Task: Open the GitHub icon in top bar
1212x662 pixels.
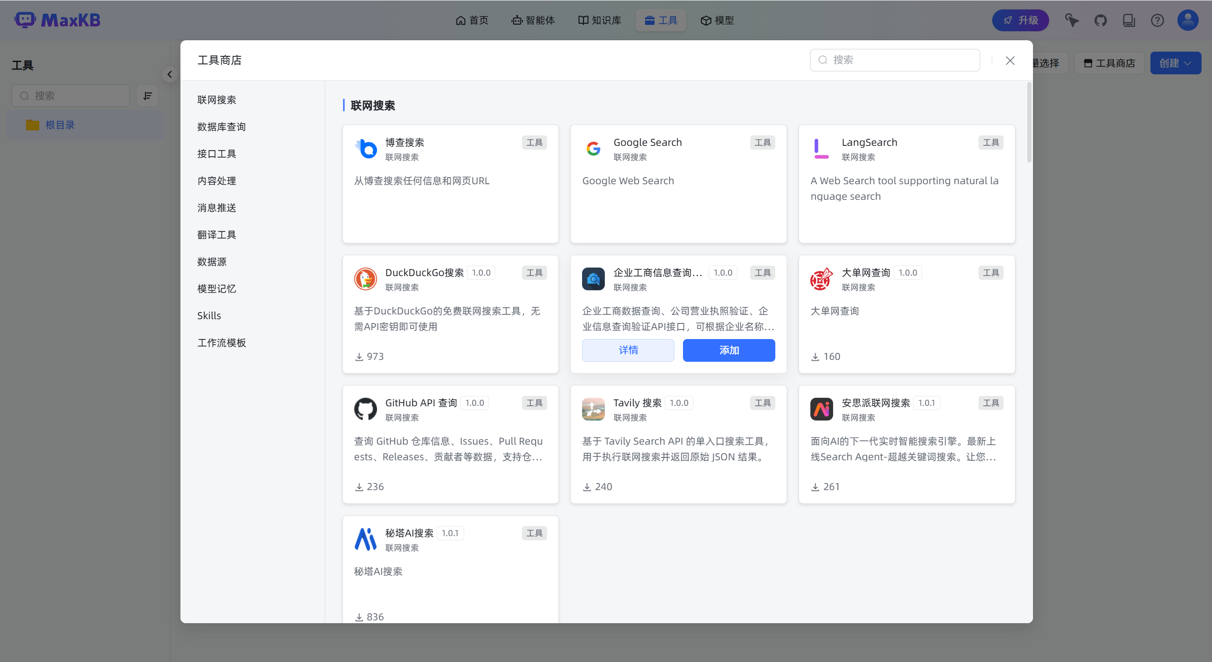Action: (x=1100, y=20)
